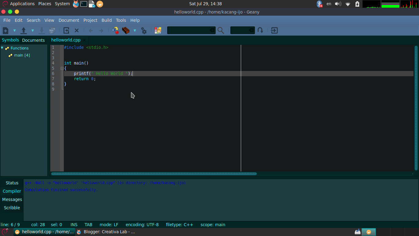Run a search with the magnifier icon

(221, 30)
